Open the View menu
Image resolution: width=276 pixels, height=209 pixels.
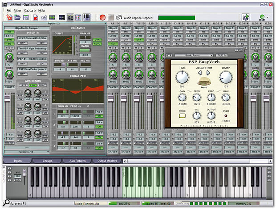tap(18, 11)
